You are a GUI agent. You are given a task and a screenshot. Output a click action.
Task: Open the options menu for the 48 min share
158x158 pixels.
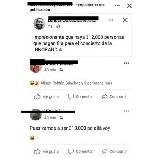coord(126,63)
